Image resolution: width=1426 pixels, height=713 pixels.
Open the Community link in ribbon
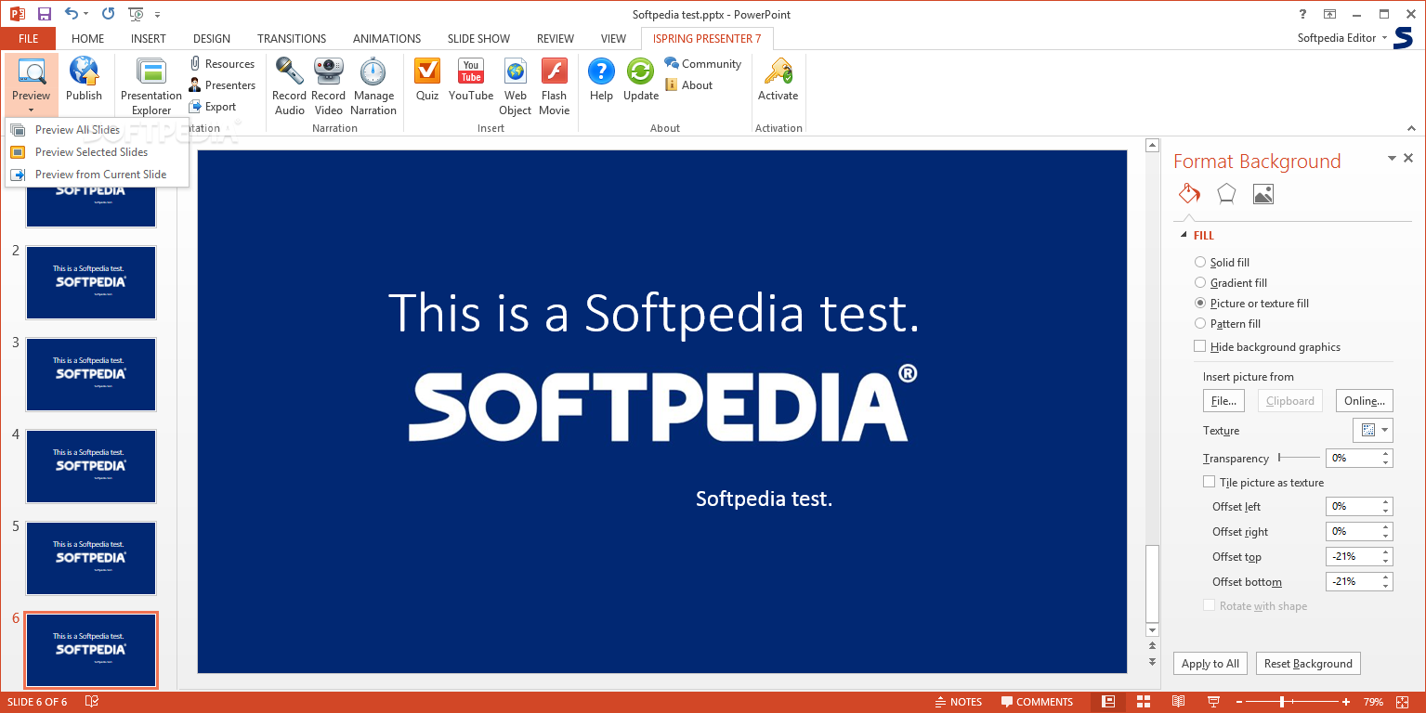tap(702, 64)
